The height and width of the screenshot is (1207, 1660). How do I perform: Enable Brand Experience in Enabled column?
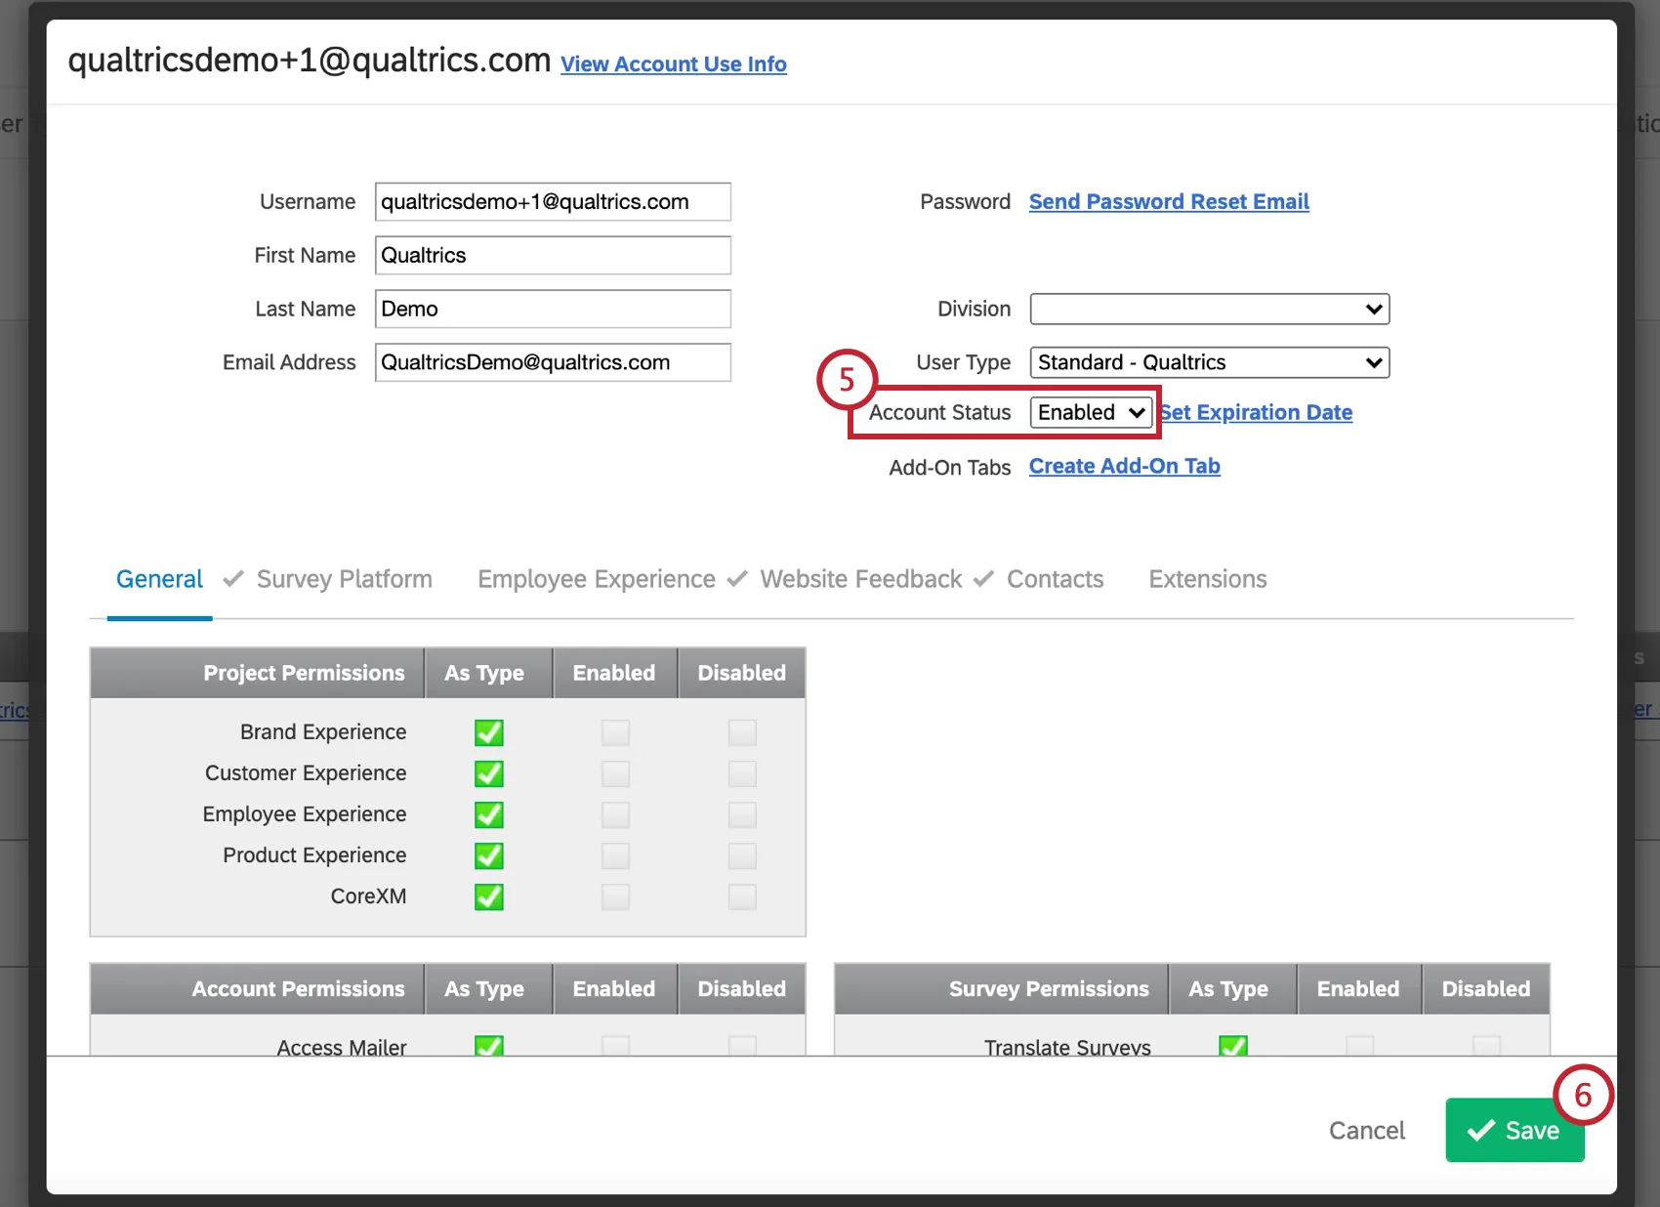tap(615, 732)
